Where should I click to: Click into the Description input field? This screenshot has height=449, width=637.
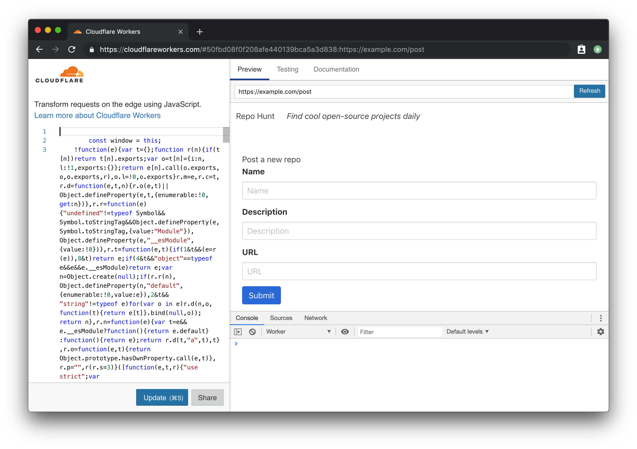coord(419,231)
